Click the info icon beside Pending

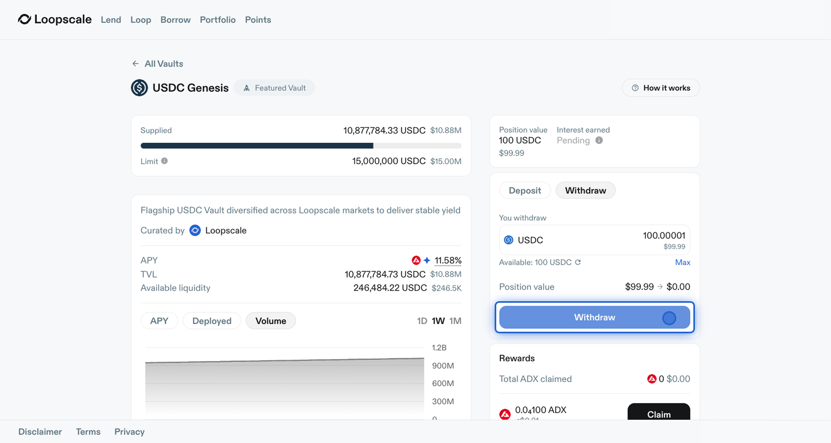[599, 140]
